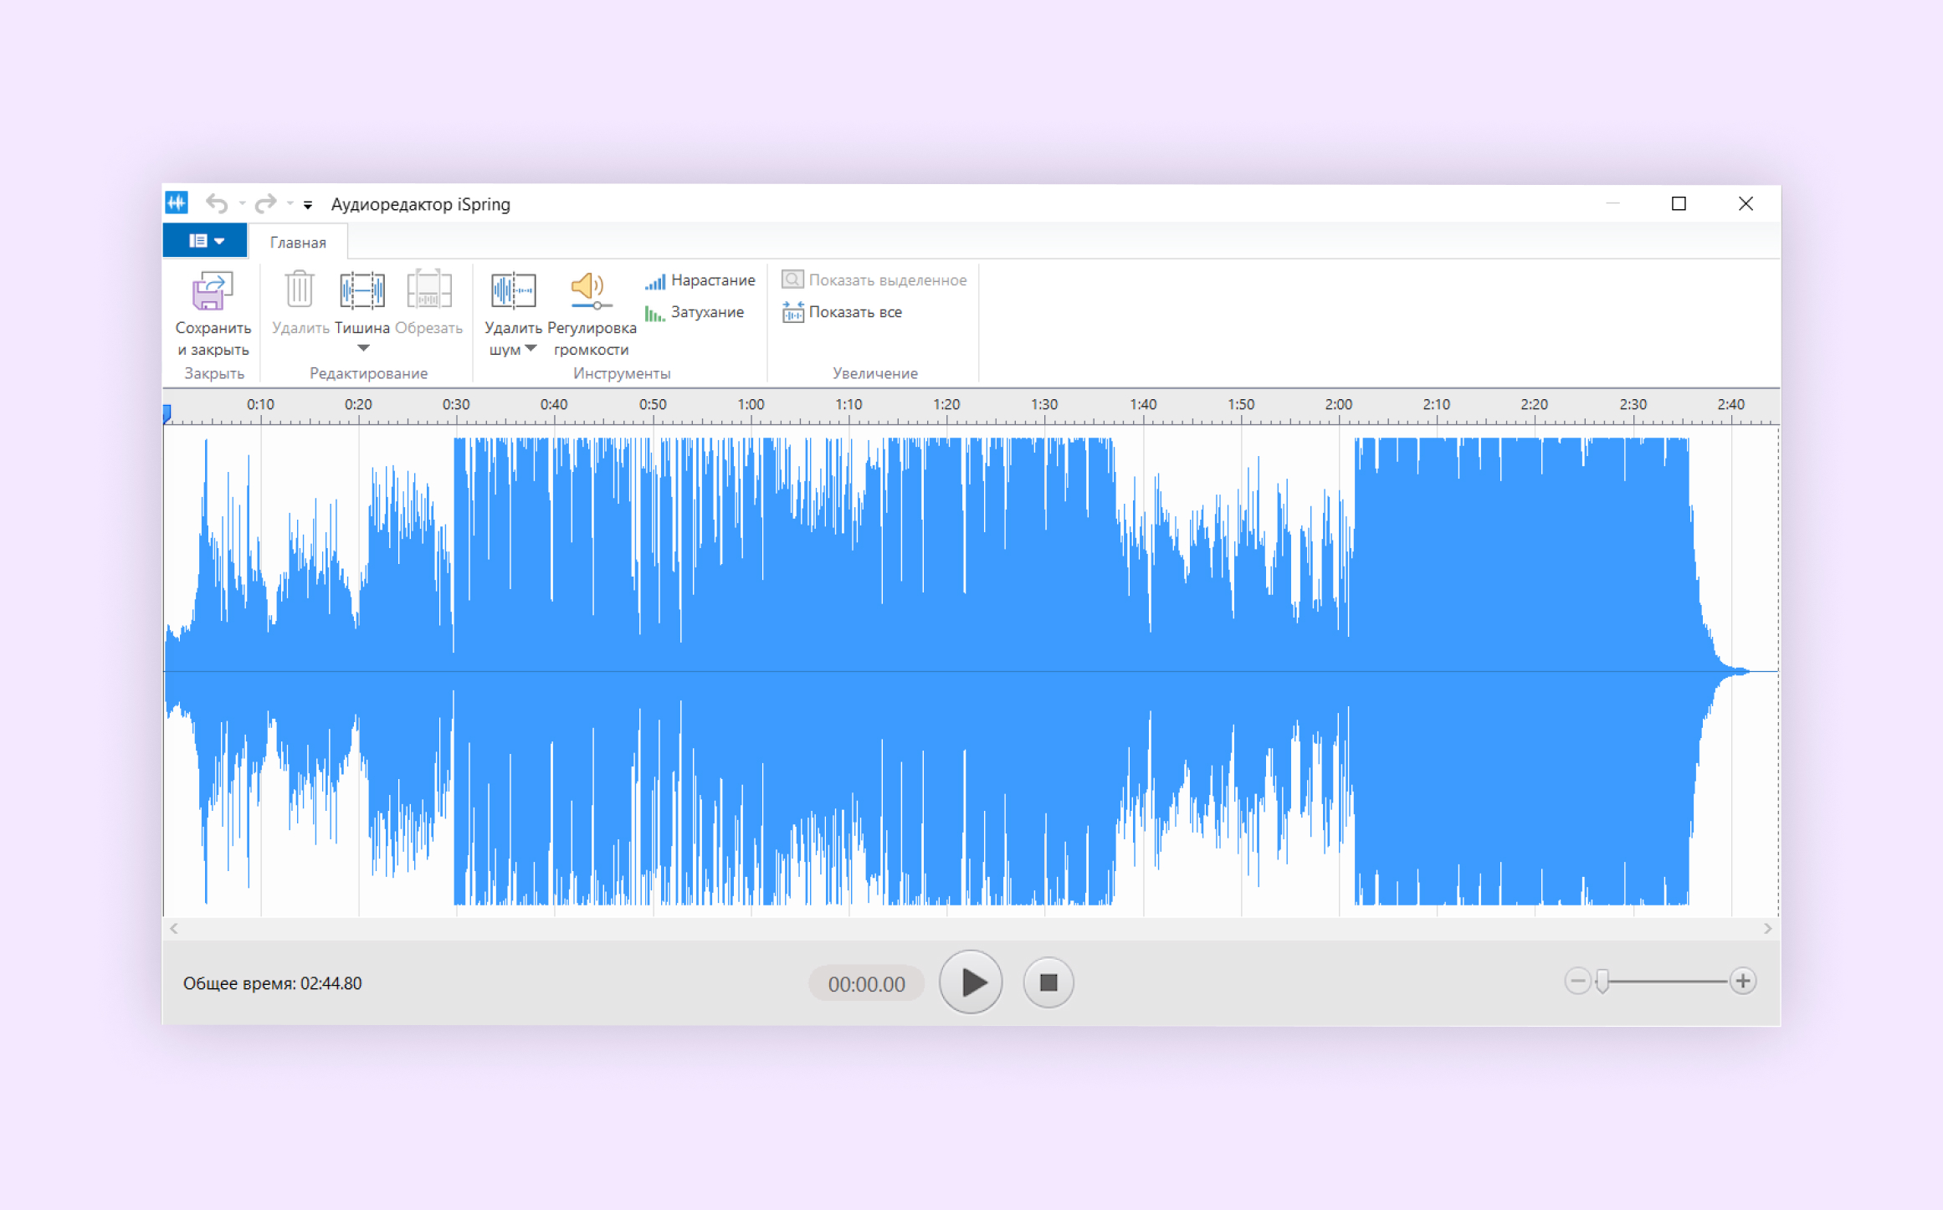
Task: Maximize the audio editor window
Action: coord(1679,203)
